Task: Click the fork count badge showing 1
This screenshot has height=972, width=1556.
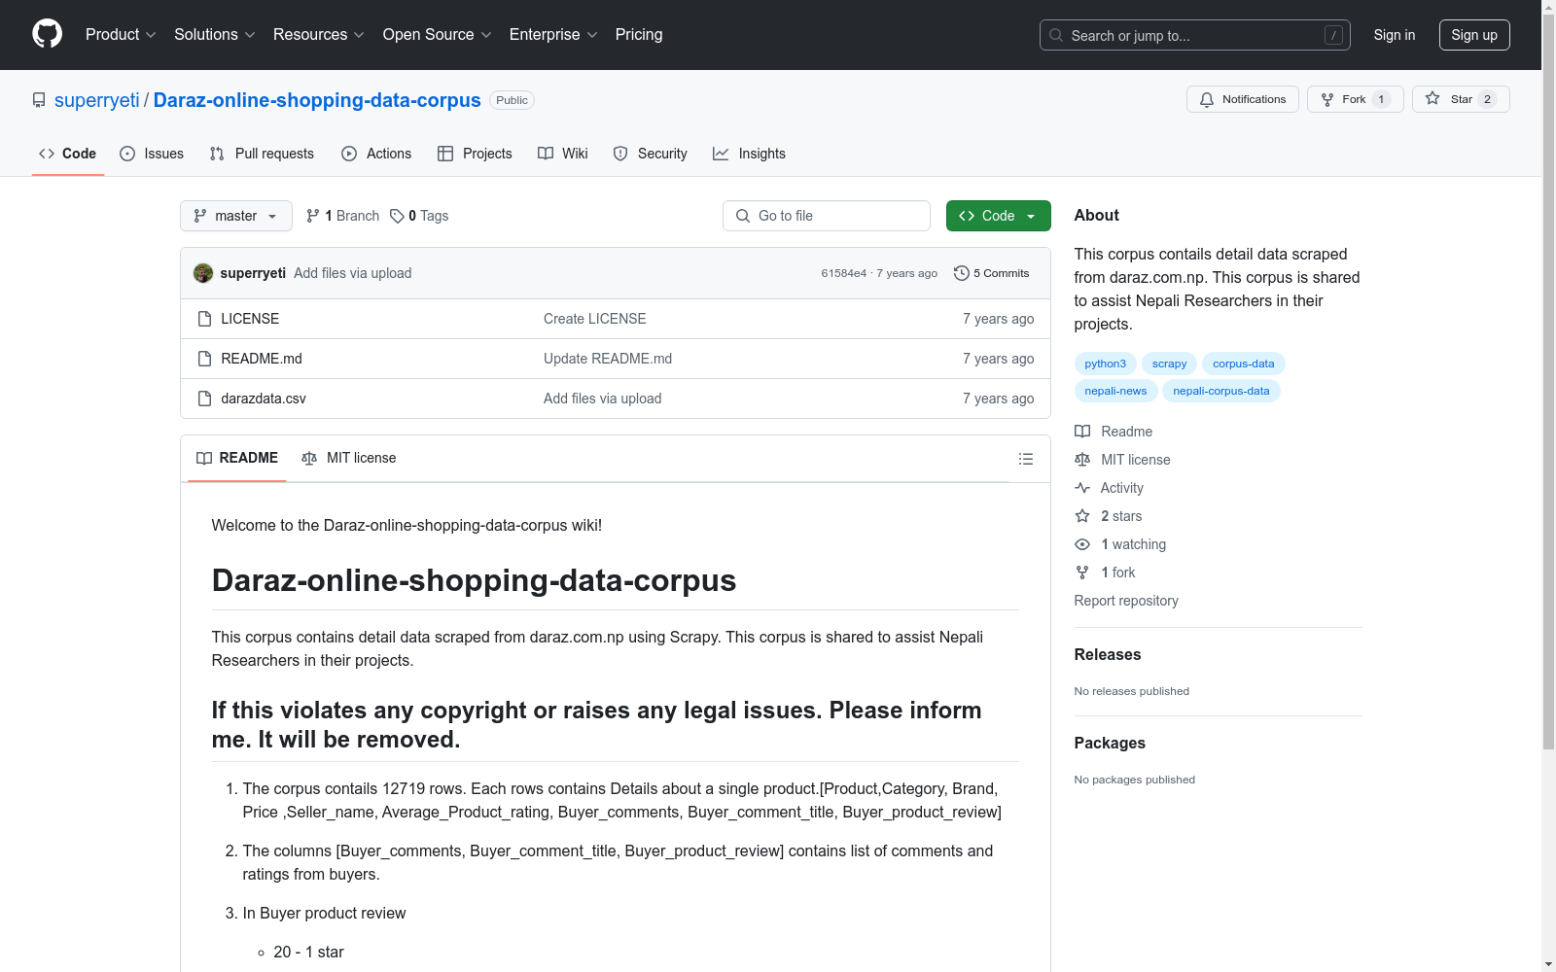Action: [1381, 99]
